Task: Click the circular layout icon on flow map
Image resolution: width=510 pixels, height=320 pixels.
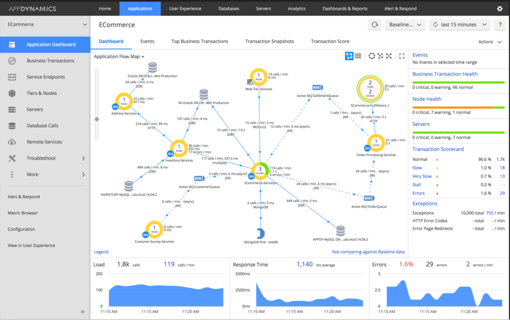Action: [x=371, y=56]
